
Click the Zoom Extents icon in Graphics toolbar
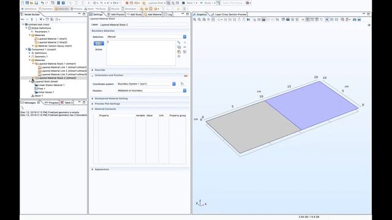[213, 20]
